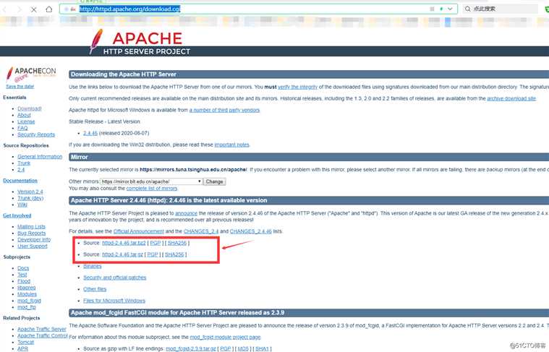549x352 pixels.
Task: Open the 'announce' release link
Action: 187,213
